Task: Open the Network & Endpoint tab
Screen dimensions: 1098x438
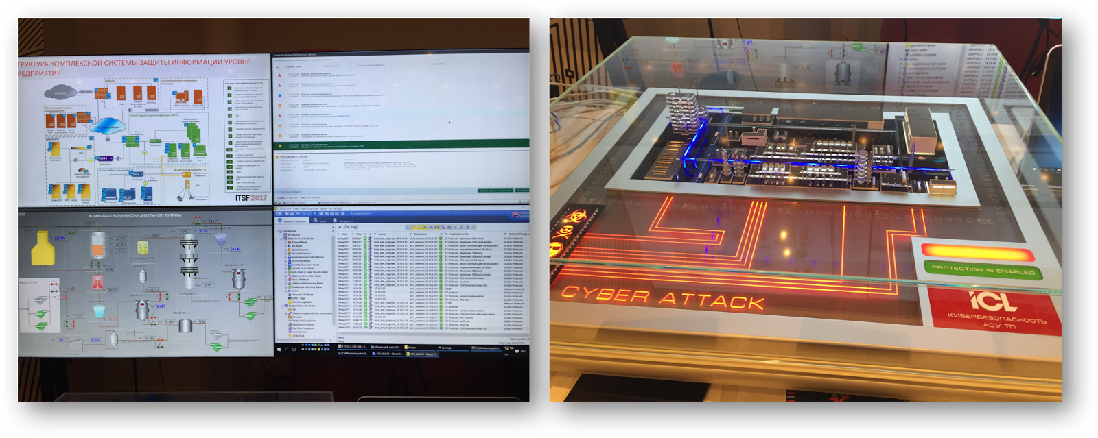Action: 294,221
